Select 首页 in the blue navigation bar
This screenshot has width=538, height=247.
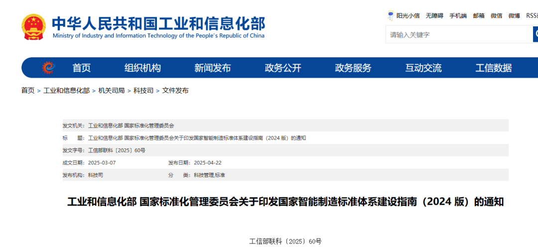82,68
